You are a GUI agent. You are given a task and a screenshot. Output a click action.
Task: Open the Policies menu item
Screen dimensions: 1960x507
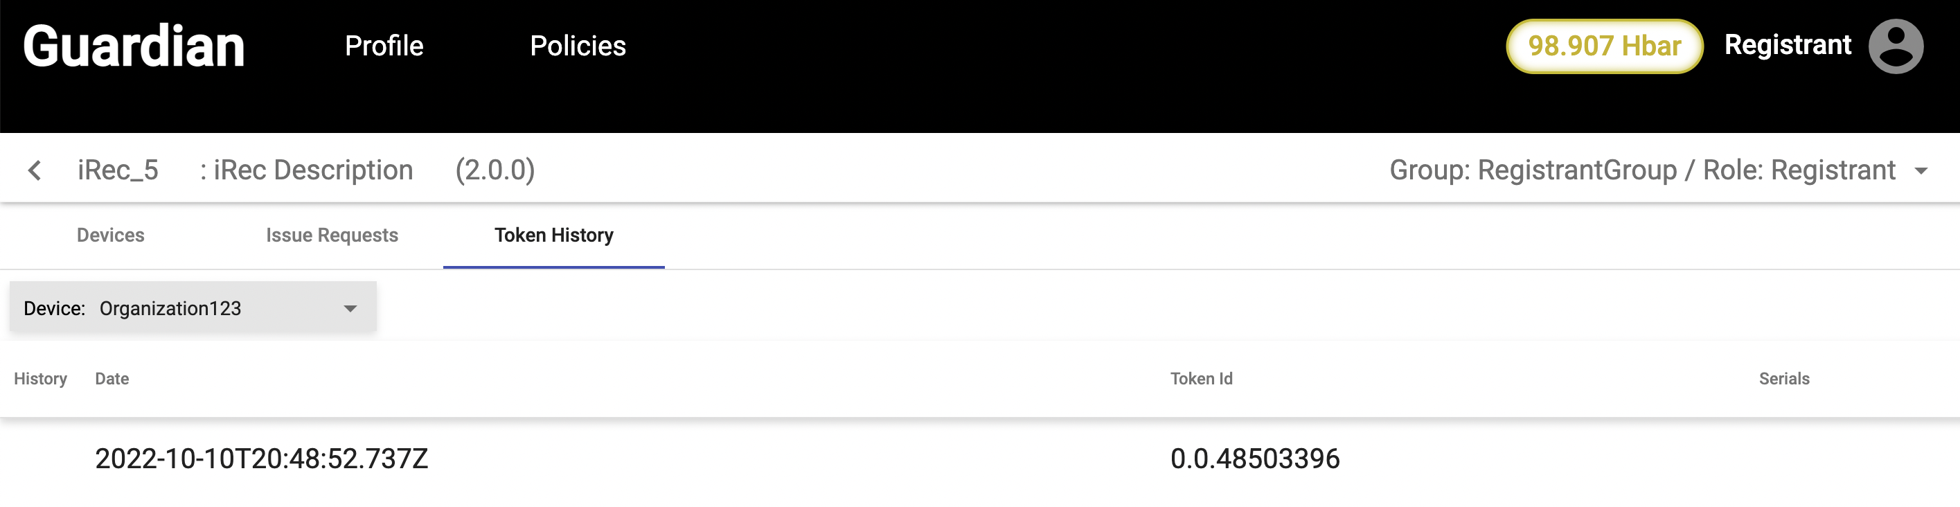[x=578, y=46]
